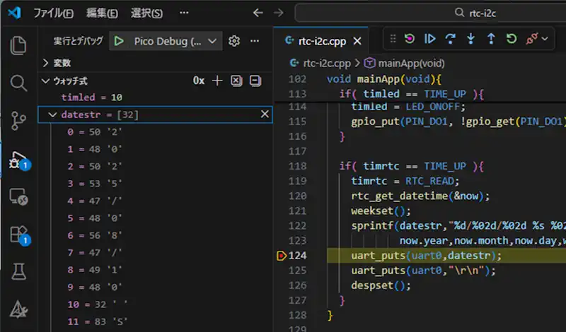Collapse the datestr watch entry
Image resolution: width=566 pixels, height=332 pixels.
52,114
